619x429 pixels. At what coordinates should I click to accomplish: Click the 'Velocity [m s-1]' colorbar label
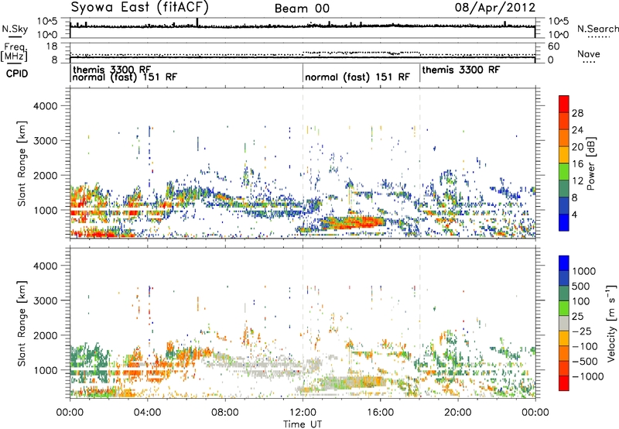(x=611, y=322)
